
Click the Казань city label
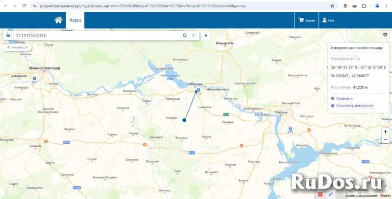click(281, 112)
